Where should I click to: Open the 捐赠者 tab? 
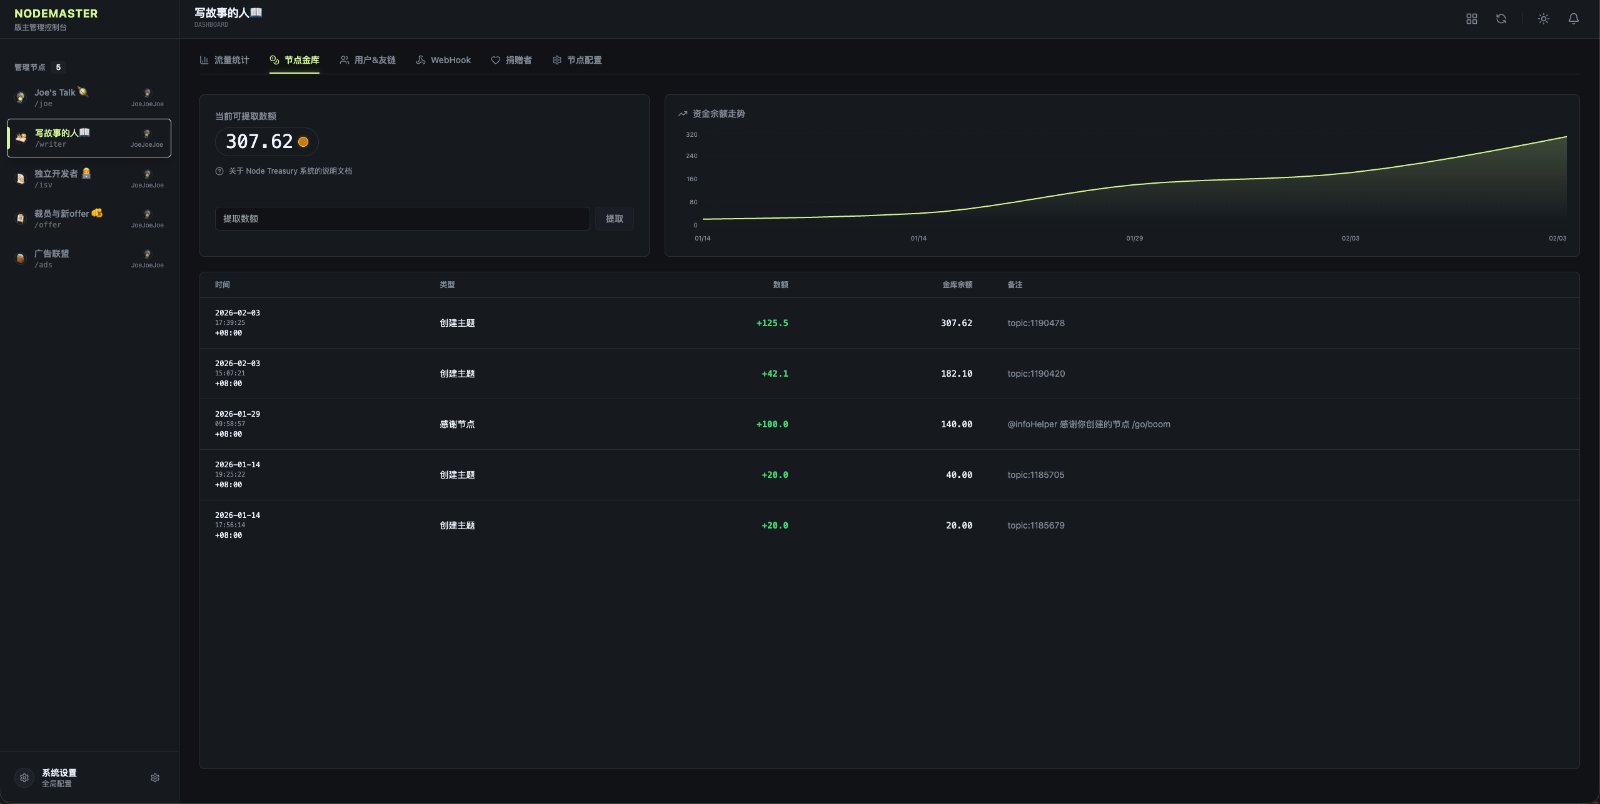(x=511, y=60)
